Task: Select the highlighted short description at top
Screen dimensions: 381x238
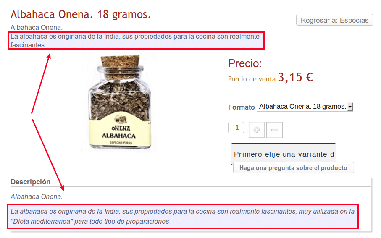Action: (136, 41)
